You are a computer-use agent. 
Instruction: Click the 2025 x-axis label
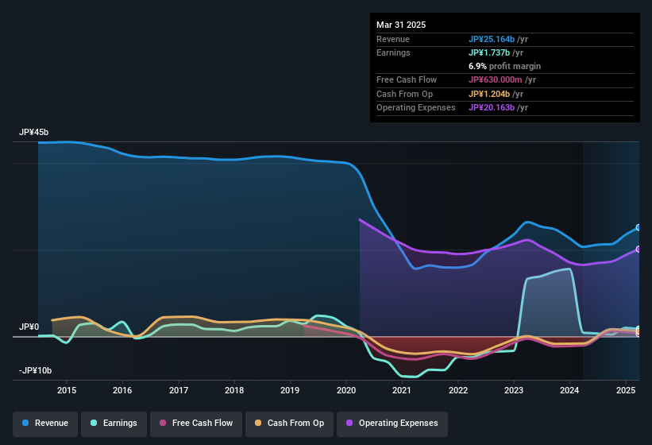tap(625, 390)
